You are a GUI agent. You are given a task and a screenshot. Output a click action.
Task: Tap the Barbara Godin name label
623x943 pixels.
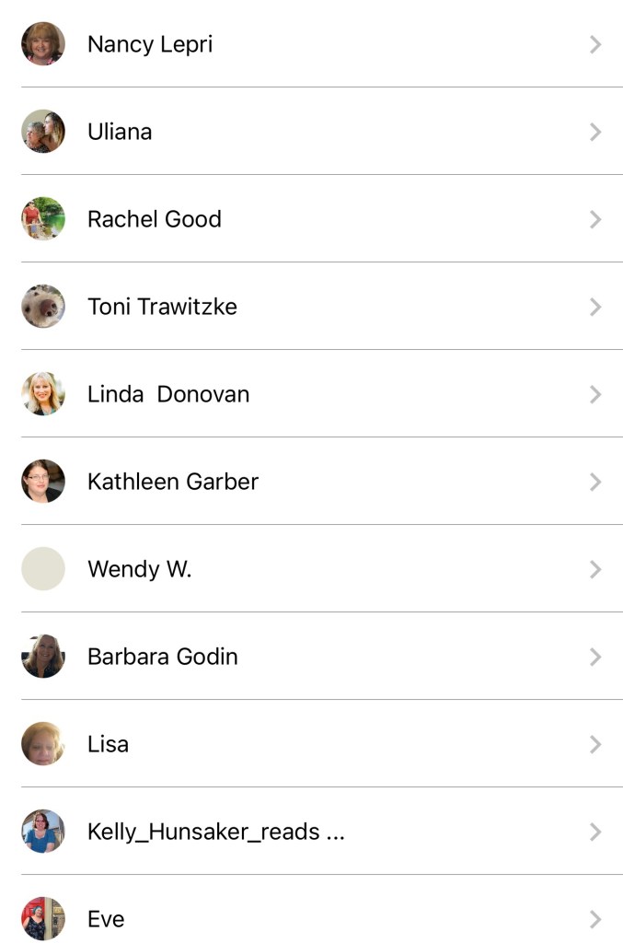pyautogui.click(x=162, y=657)
